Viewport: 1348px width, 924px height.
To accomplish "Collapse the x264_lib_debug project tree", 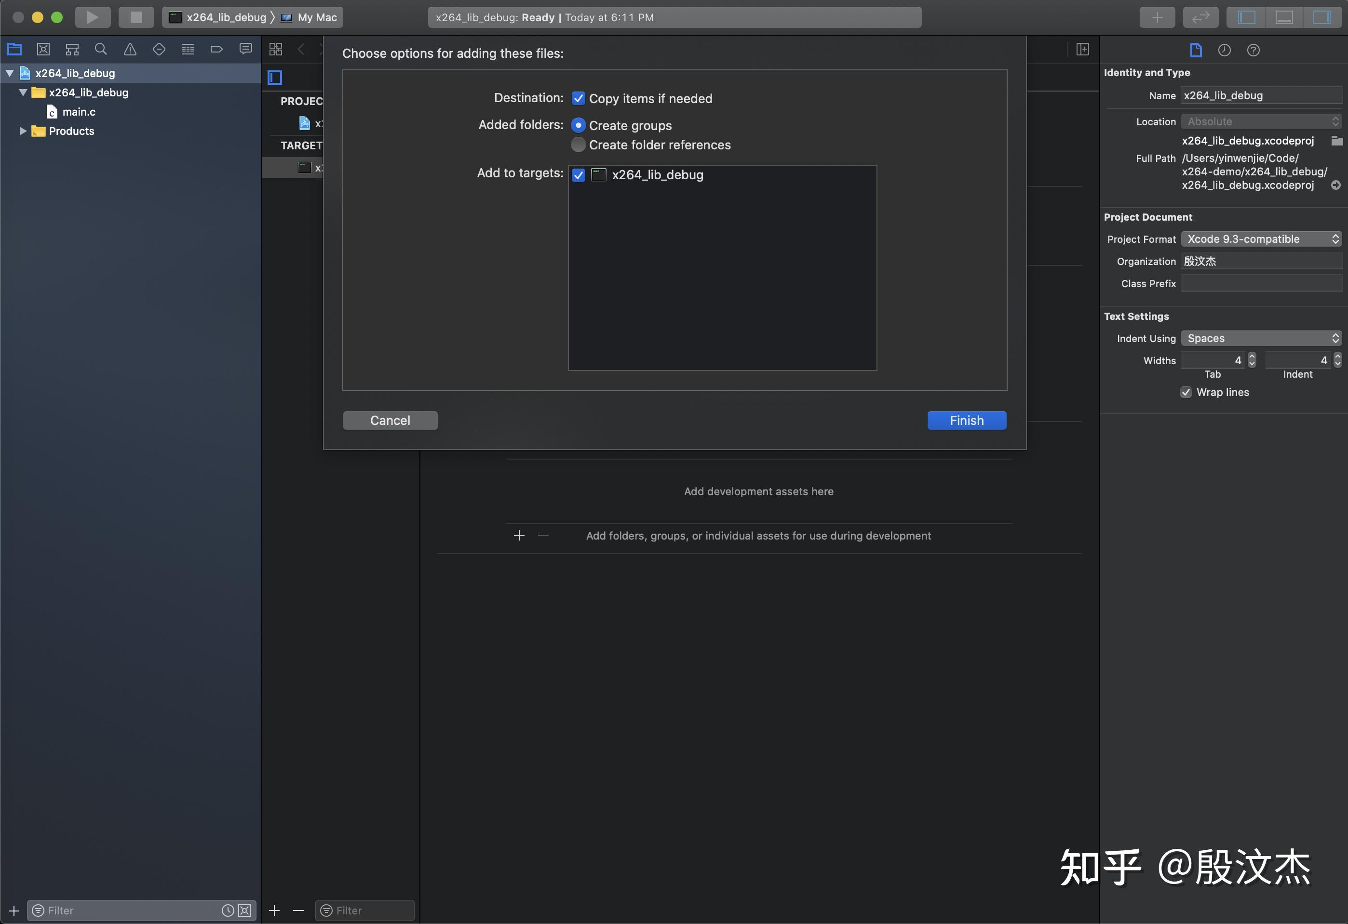I will (9, 72).
